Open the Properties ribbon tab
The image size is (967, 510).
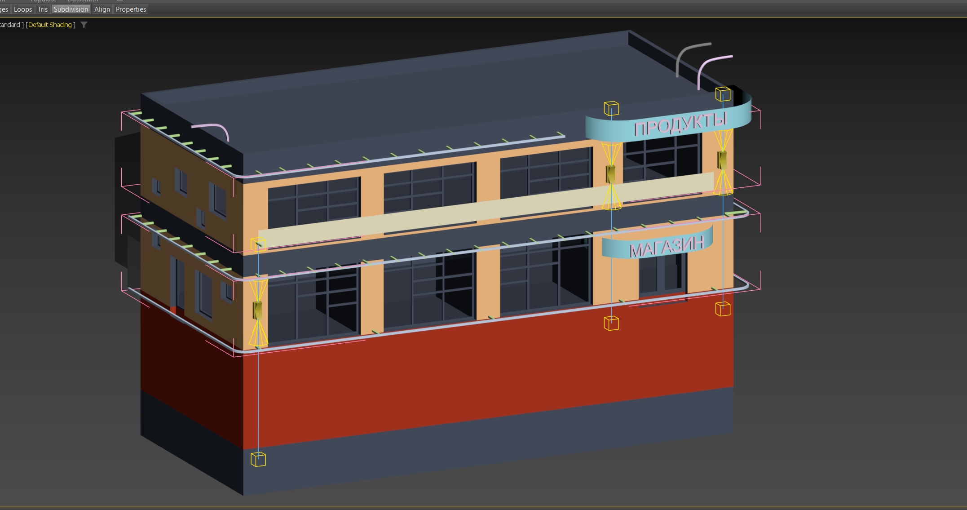[131, 9]
